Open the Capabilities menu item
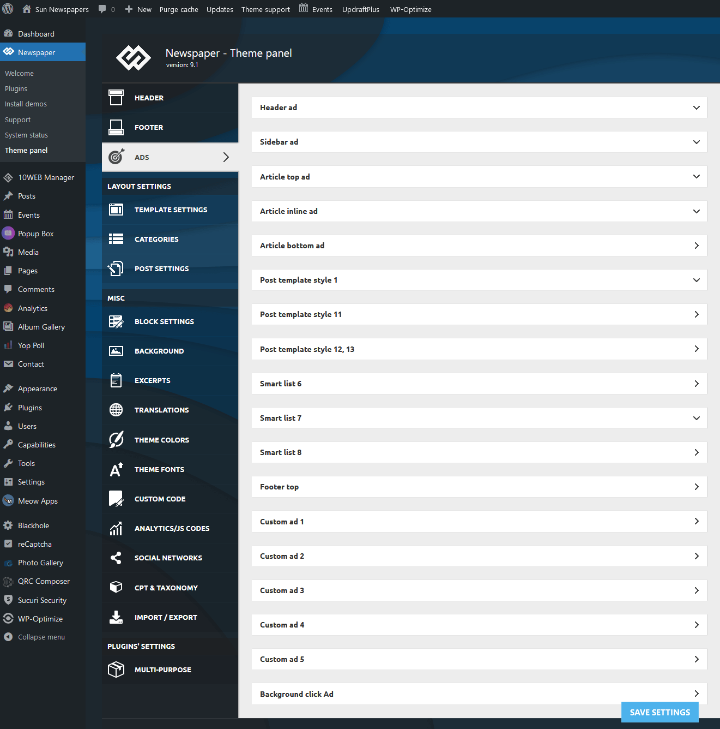Image resolution: width=720 pixels, height=729 pixels. tap(43, 445)
